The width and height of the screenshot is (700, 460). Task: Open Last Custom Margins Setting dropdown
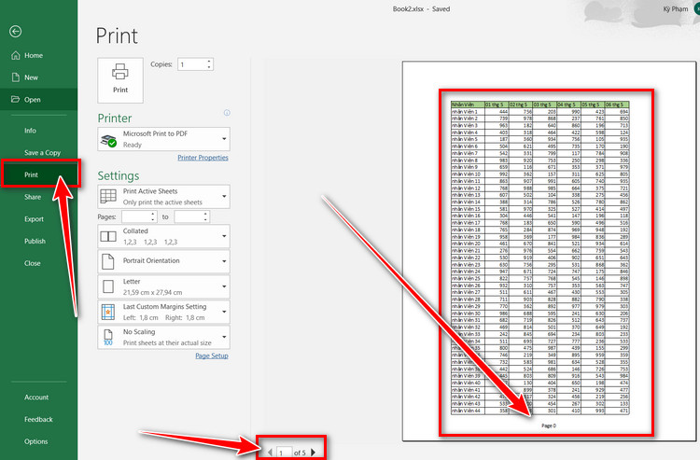(164, 312)
